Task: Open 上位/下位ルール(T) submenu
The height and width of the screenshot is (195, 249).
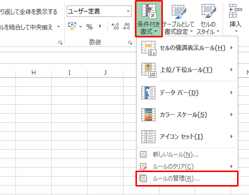Action: tap(187, 70)
